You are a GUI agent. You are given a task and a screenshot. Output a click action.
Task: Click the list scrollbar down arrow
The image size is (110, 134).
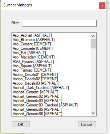(93, 113)
